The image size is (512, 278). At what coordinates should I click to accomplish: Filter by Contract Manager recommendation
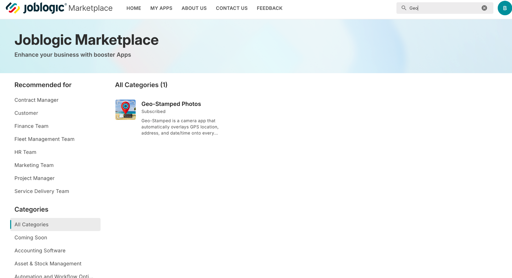(37, 100)
